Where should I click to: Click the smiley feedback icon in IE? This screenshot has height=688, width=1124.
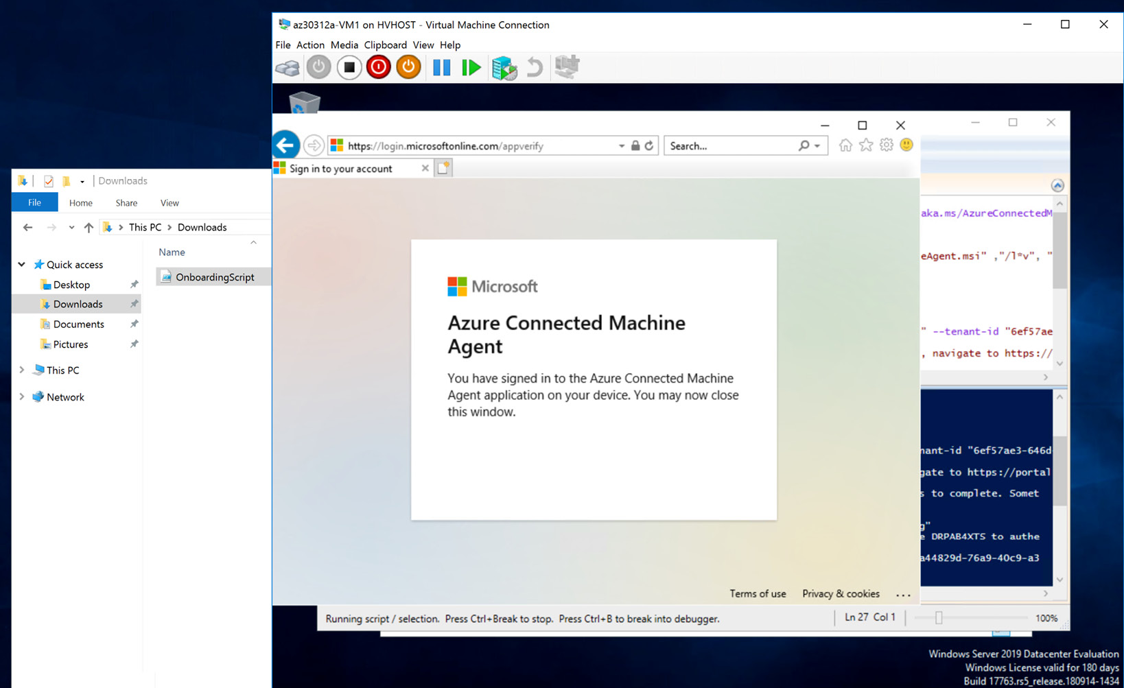point(906,145)
